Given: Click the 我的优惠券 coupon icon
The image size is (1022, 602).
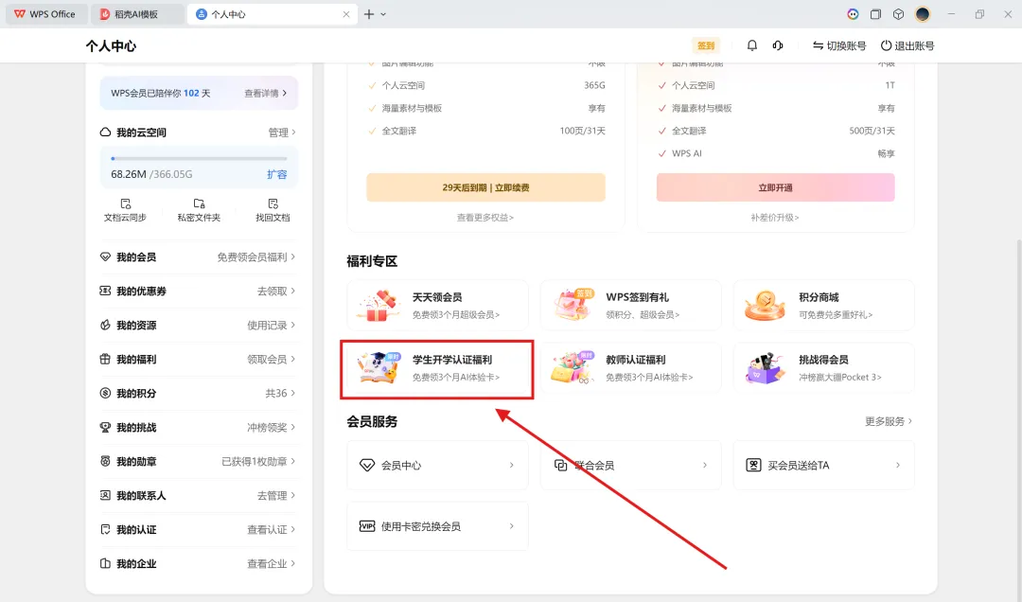Looking at the screenshot, I should [x=105, y=291].
